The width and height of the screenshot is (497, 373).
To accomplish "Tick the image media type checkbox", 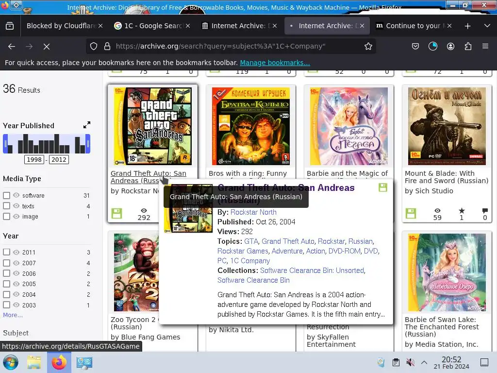I will pos(7,216).
